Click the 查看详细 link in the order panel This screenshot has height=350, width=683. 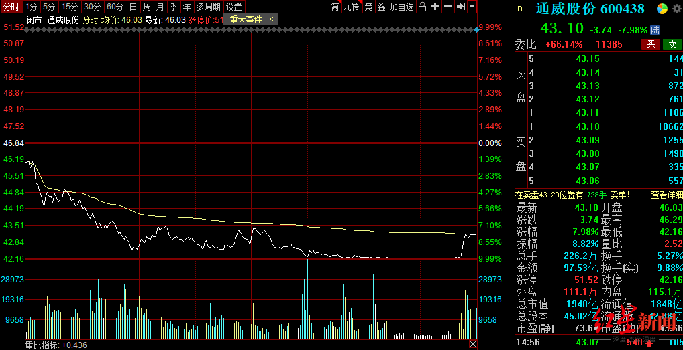[x=667, y=195]
